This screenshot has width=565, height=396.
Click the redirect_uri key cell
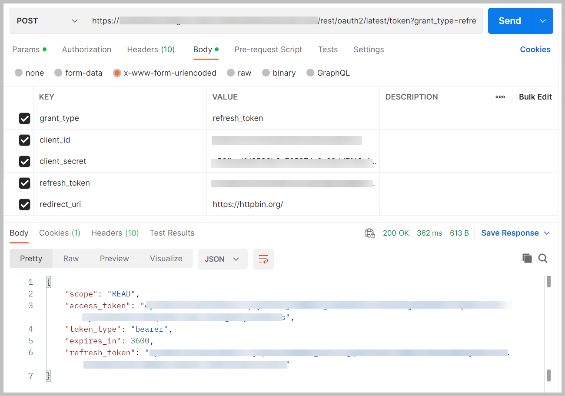tap(120, 204)
